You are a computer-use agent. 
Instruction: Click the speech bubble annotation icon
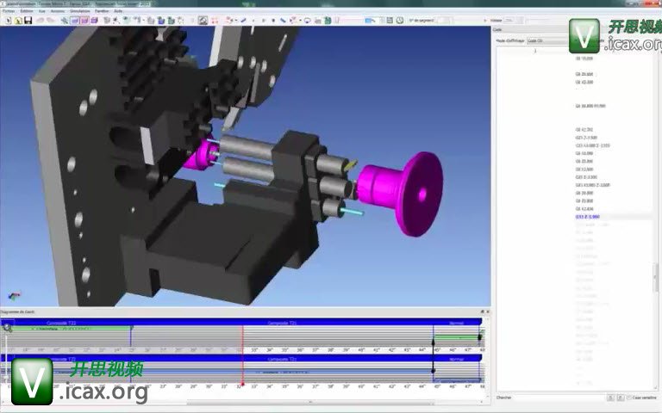click(308, 21)
